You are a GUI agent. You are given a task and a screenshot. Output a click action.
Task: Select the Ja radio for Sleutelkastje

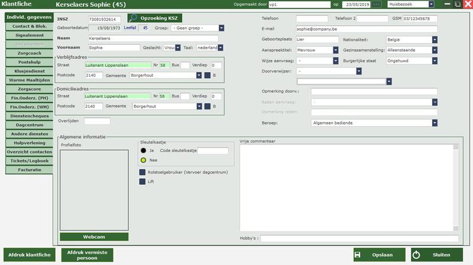143,151
